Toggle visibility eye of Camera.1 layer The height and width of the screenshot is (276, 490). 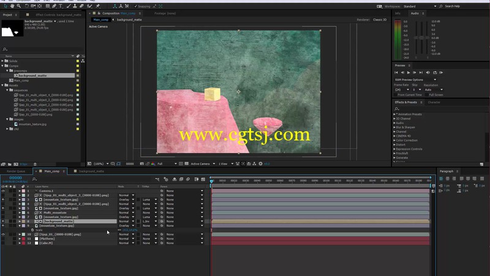[3, 191]
